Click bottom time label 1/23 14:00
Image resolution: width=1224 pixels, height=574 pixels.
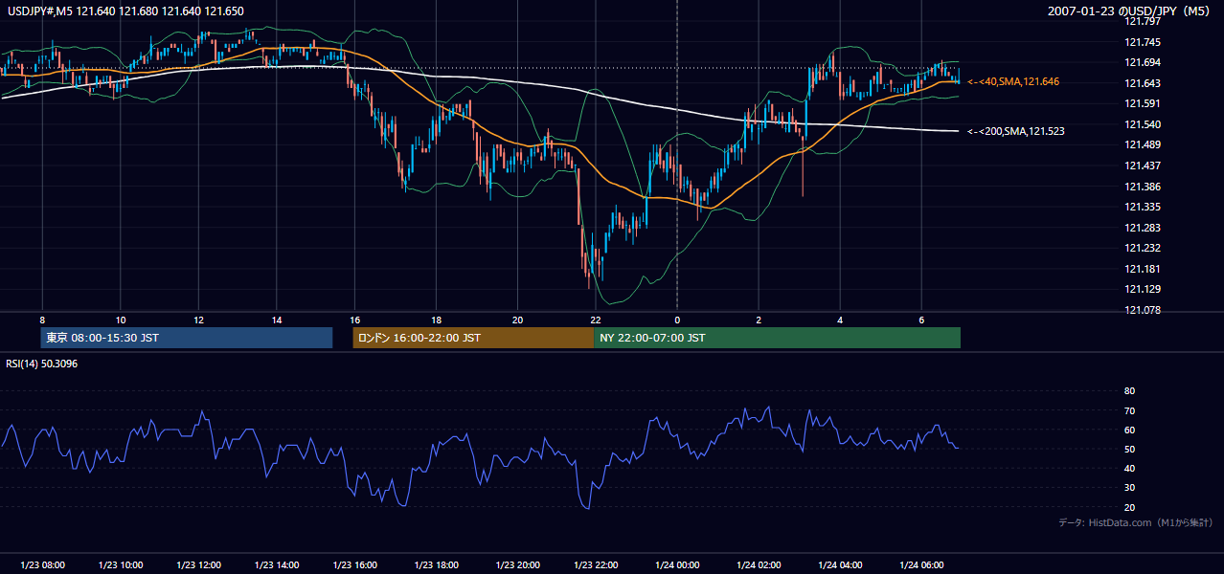click(x=277, y=565)
